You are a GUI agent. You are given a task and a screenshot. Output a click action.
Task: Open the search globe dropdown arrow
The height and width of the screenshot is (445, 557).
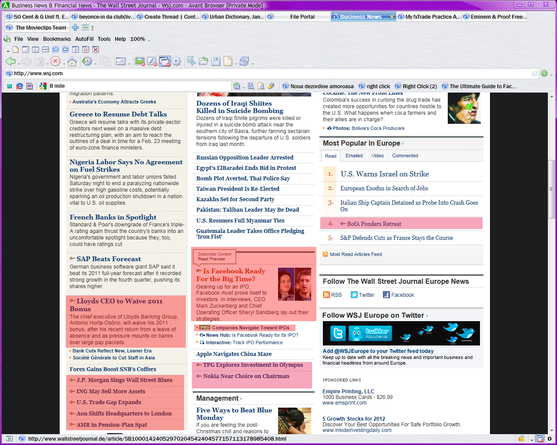pyautogui.click(x=243, y=88)
